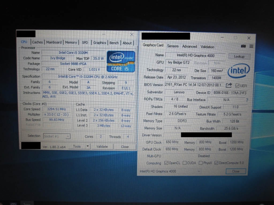
Task: Click the Specification text "i5-3320M CPU @ 2.60GHz"
Action: coord(98,77)
